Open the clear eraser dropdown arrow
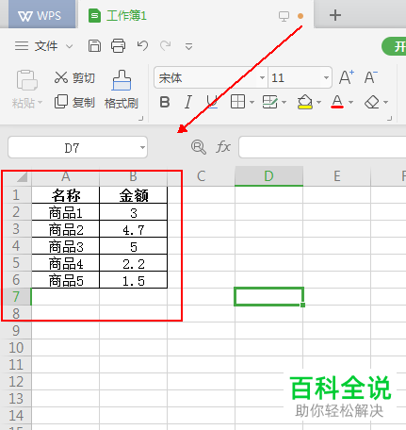 point(386,102)
